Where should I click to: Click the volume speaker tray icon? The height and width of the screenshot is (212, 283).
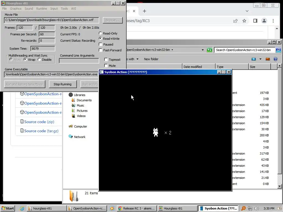pos(256,208)
